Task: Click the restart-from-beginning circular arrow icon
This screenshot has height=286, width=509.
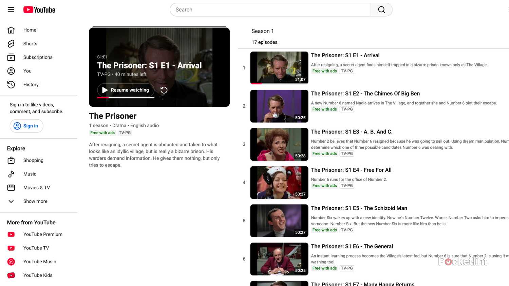Action: click(x=164, y=90)
